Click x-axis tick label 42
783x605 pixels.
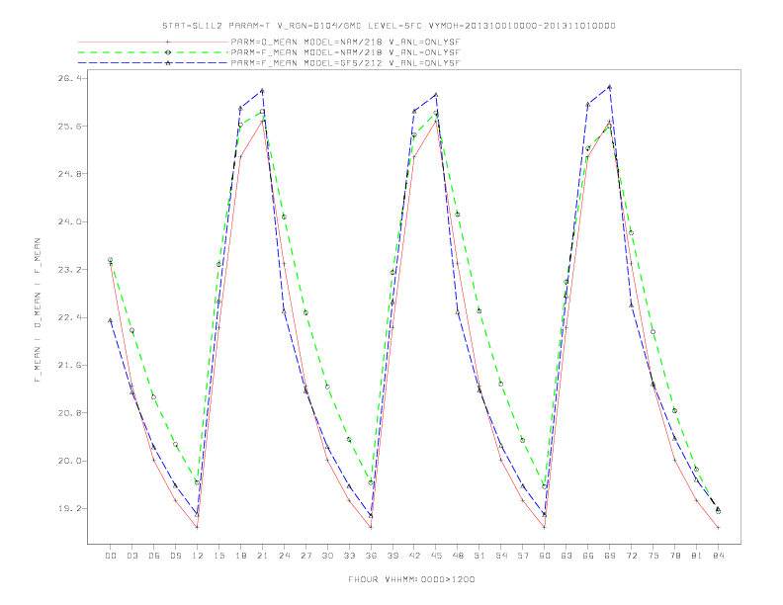(x=414, y=556)
